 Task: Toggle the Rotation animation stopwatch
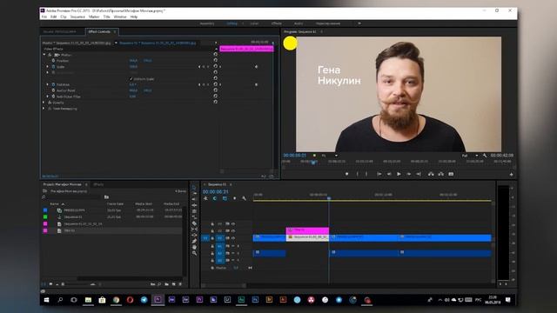(x=53, y=84)
